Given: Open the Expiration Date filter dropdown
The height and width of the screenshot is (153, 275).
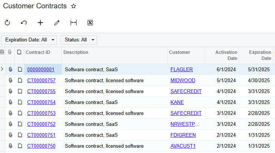Looking at the screenshot, I should point(29,40).
